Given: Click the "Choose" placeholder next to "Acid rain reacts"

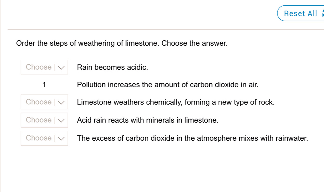Looking at the screenshot, I should click(x=39, y=120).
